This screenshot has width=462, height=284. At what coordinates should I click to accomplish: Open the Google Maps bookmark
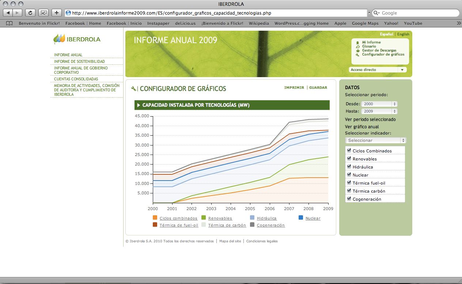pyautogui.click(x=365, y=23)
